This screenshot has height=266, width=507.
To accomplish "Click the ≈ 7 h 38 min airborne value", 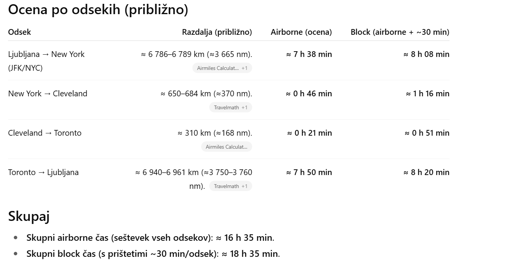I will (309, 54).
